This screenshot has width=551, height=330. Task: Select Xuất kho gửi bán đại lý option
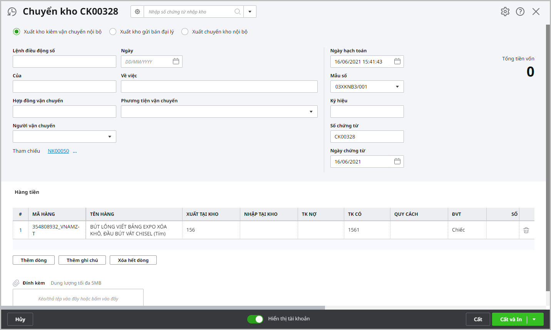tap(113, 32)
